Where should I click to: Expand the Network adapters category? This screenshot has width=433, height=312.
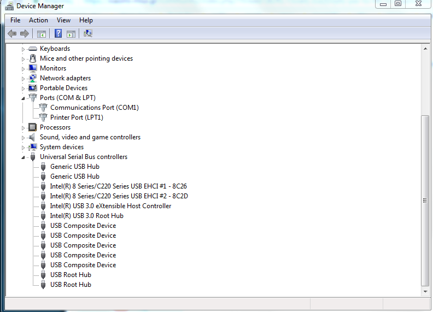click(24, 78)
